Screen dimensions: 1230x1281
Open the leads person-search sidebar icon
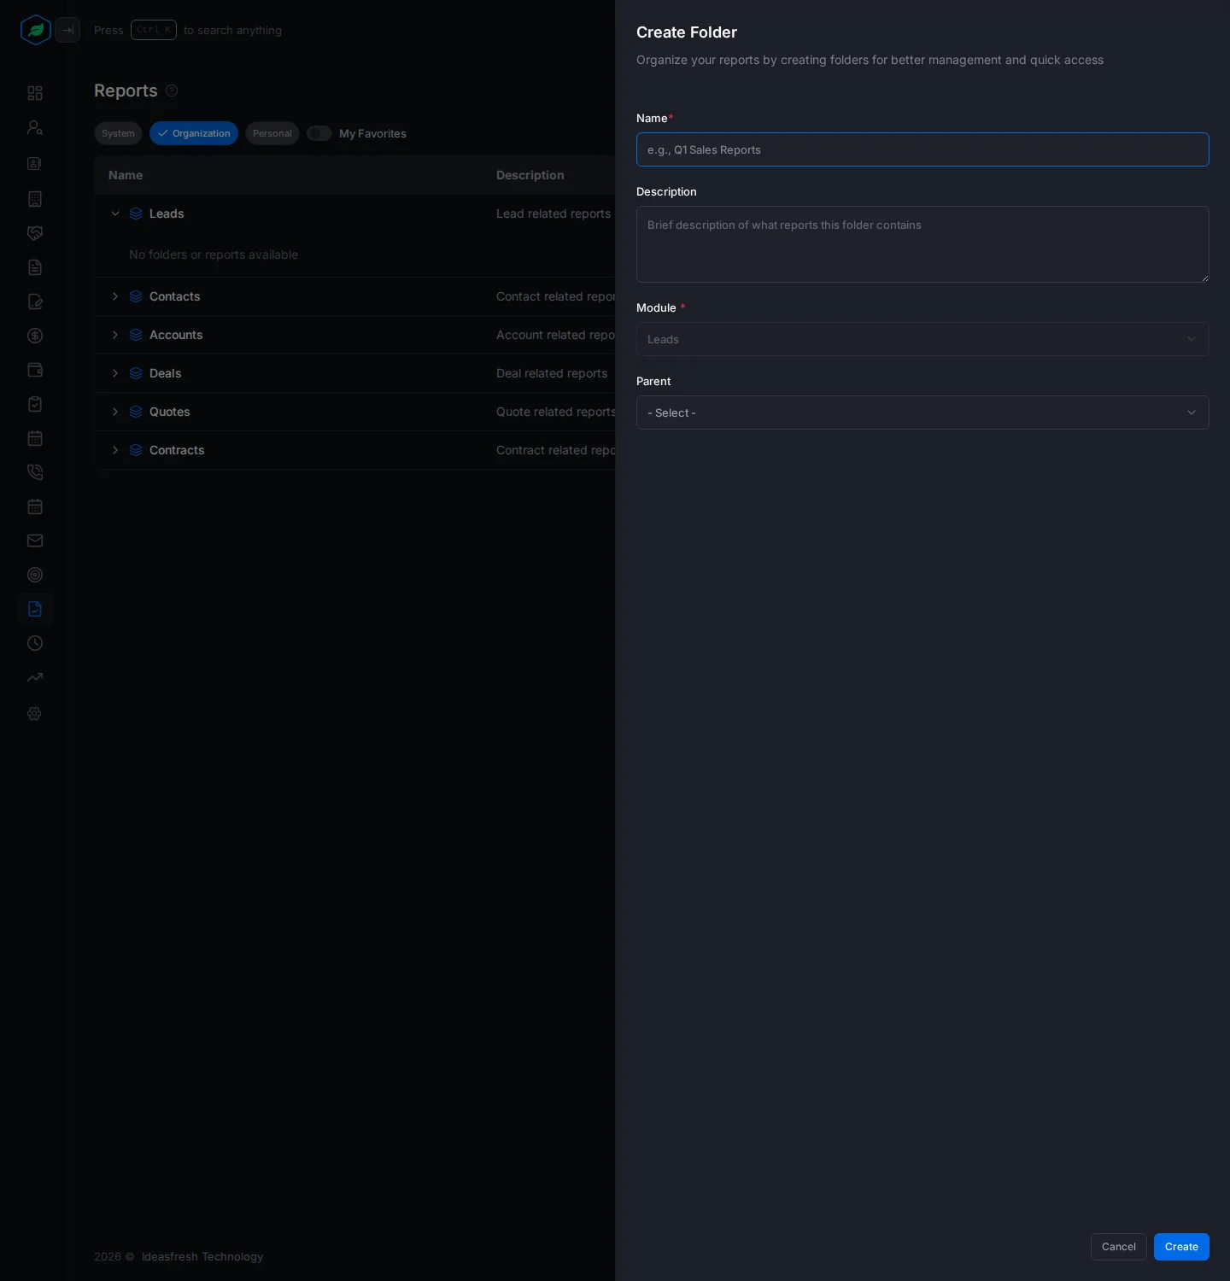click(x=35, y=127)
